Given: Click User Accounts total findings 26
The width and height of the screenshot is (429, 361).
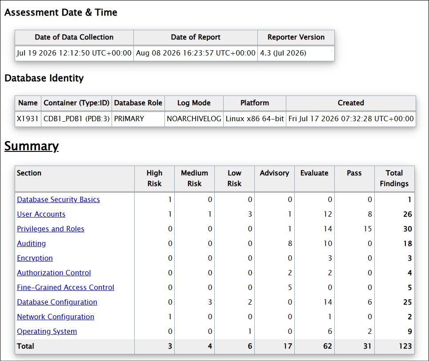Looking at the screenshot, I should coord(407,214).
